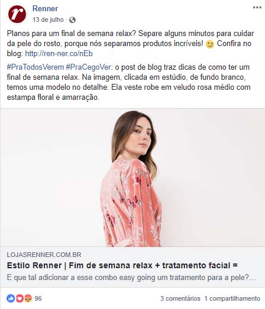Open the Renner profile picture logo

pos(17,14)
